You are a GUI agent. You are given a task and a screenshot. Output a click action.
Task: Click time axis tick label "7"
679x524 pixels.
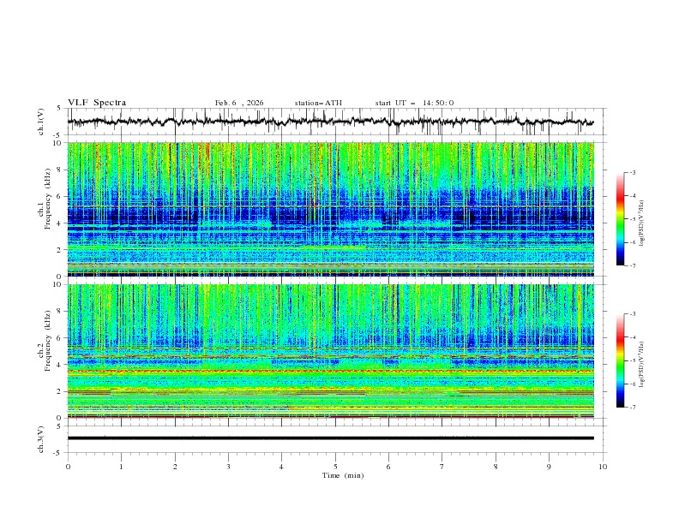(x=442, y=467)
